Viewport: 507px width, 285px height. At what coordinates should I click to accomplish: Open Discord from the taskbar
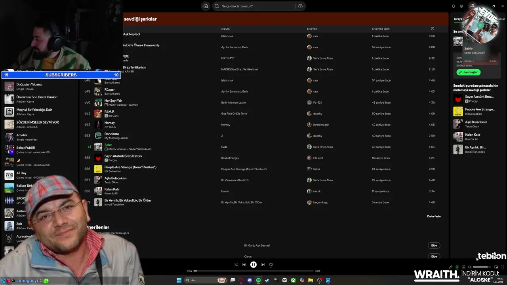[250, 280]
